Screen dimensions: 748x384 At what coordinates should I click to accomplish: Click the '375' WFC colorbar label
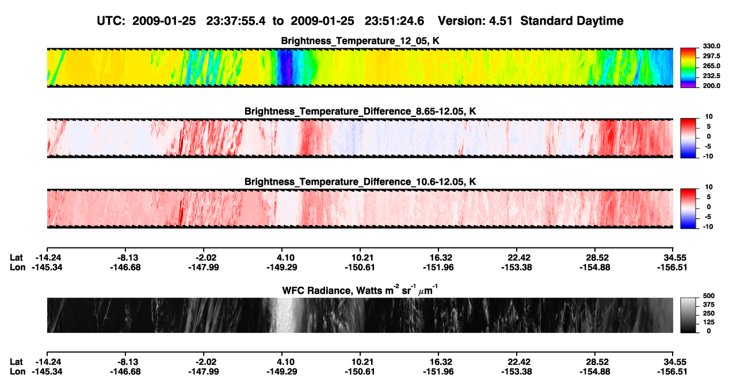click(x=709, y=304)
